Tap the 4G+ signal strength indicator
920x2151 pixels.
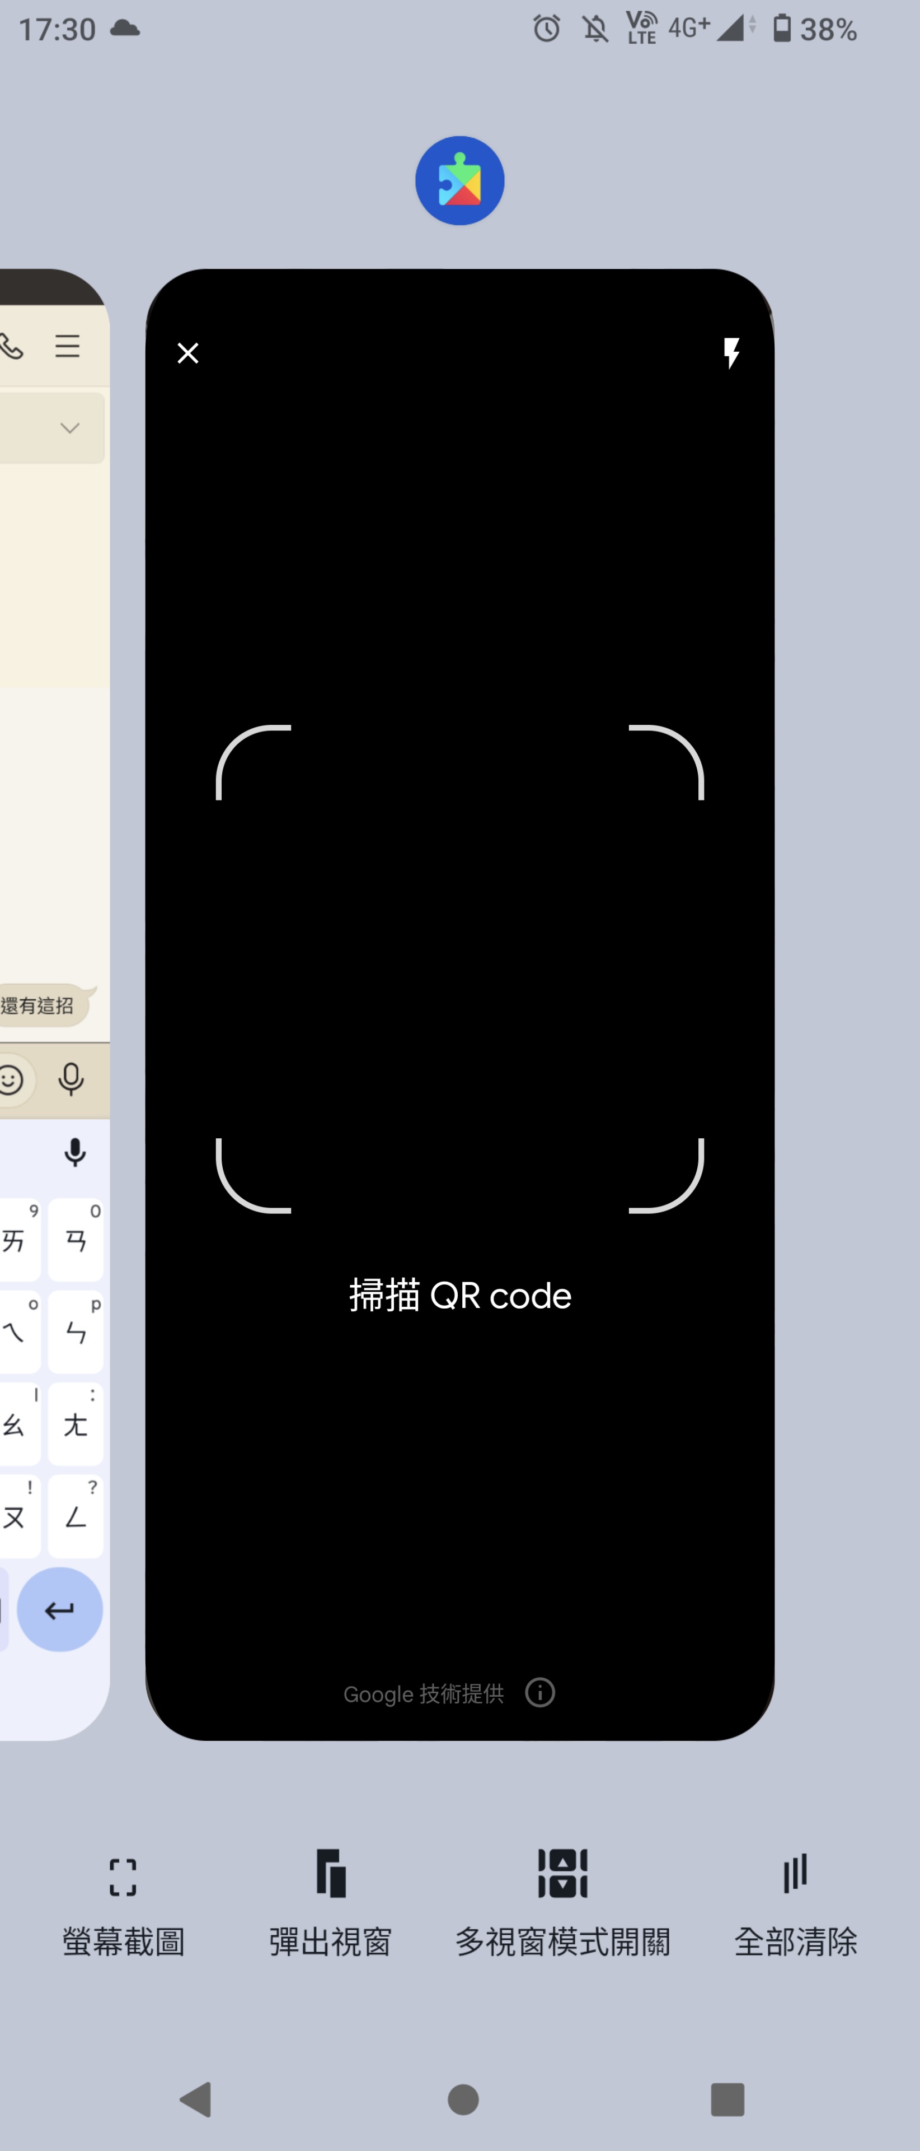click(712, 27)
